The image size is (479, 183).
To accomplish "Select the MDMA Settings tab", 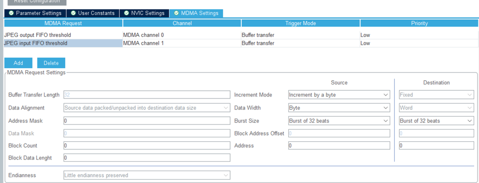I will [x=197, y=13].
